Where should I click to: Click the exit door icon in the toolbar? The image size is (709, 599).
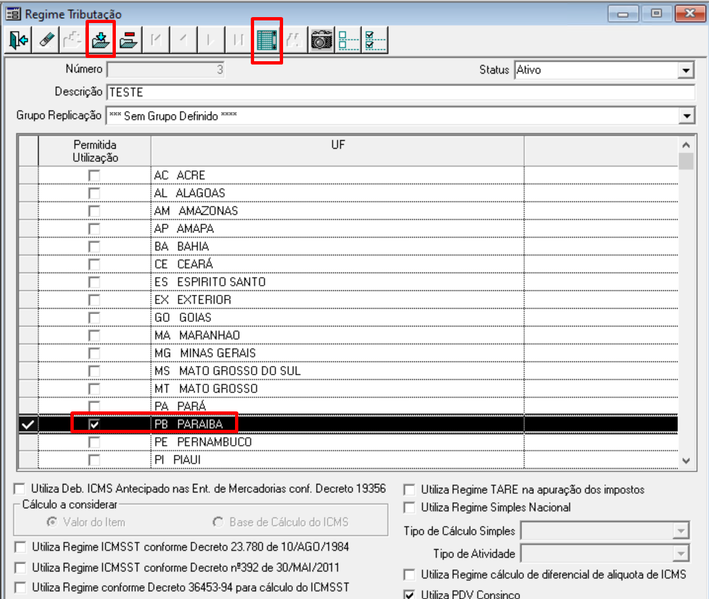18,40
